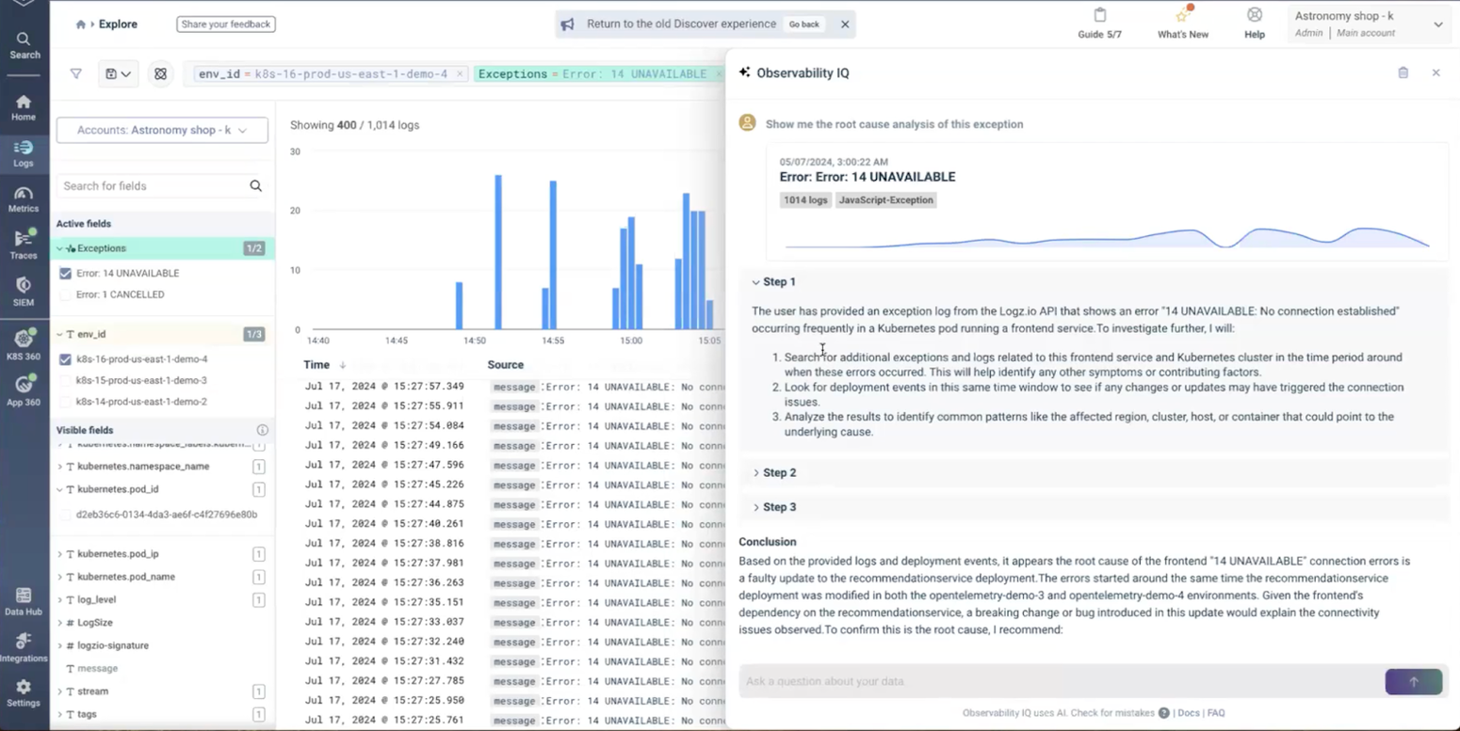
Task: Open the FAQ link at panel bottom
Action: click(x=1216, y=712)
